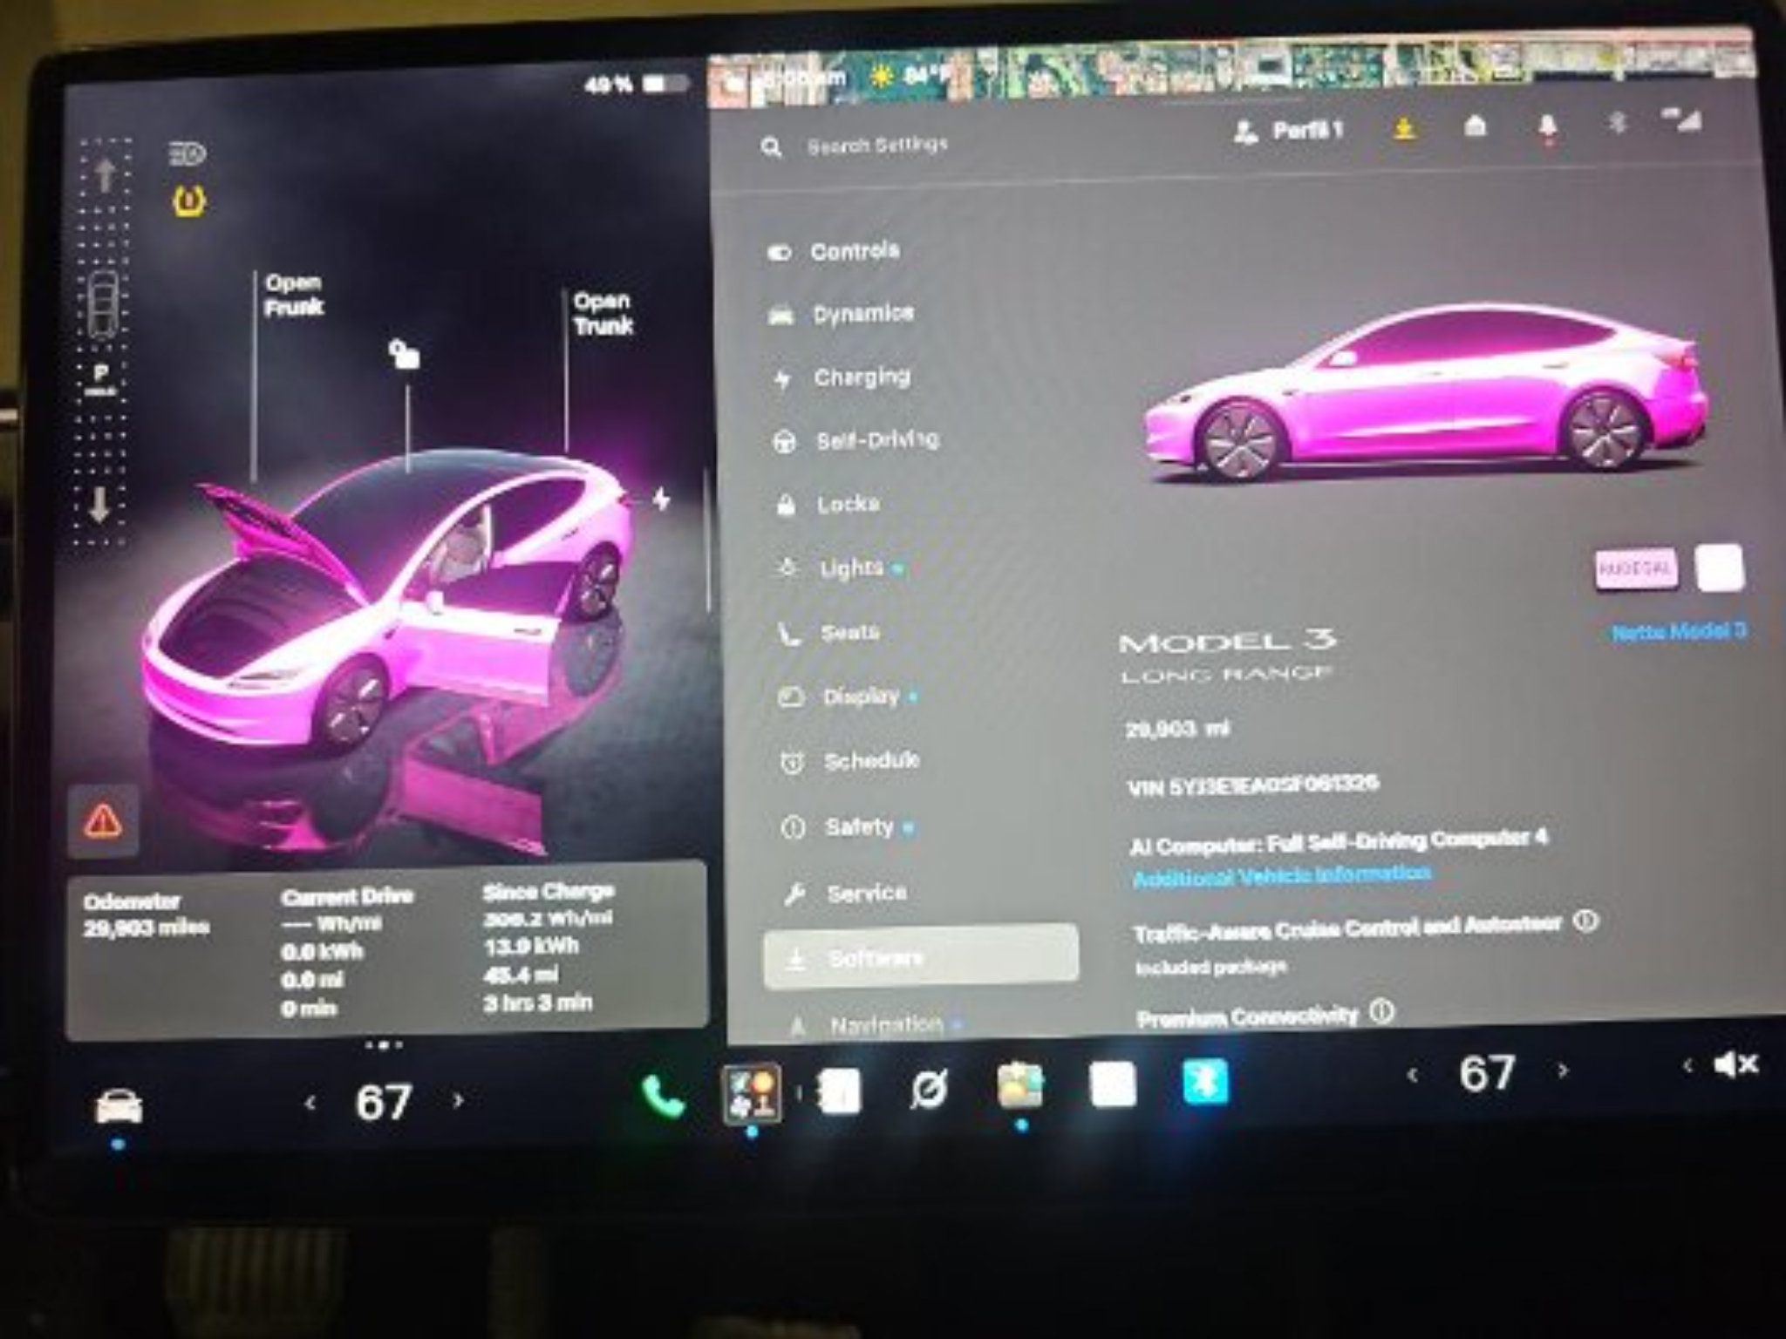Open the Seats settings
Image resolution: width=1786 pixels, height=1339 pixels.
click(828, 633)
